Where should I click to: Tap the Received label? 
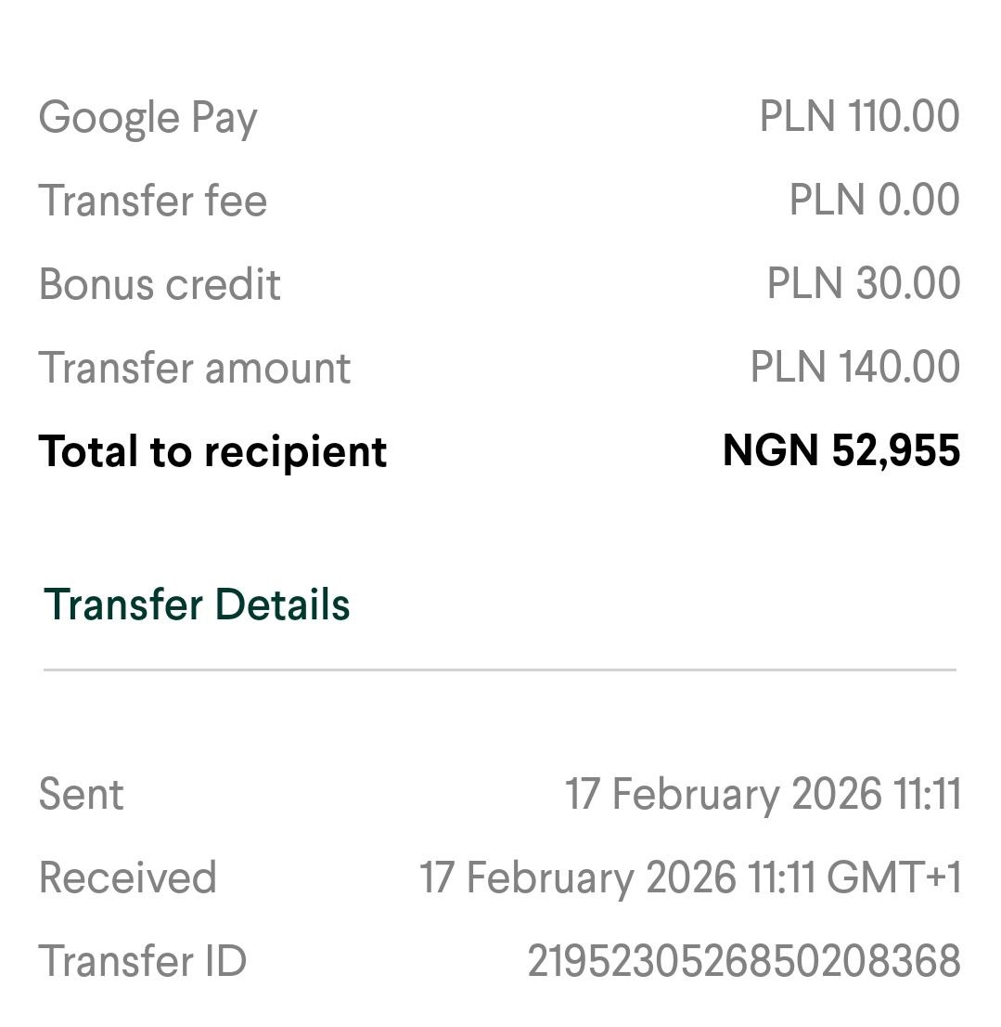tap(128, 878)
